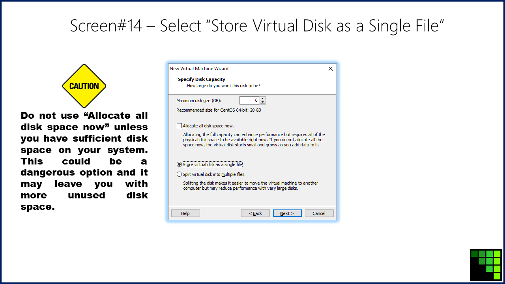Viewport: 505px width, 284px height.
Task: Click the green grid logo in the corner
Action: 486,265
